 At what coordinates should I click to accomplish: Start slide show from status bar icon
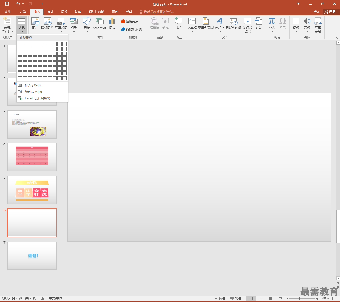coord(280,298)
